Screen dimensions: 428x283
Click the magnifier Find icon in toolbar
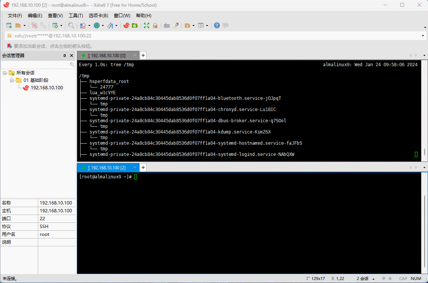click(71, 25)
